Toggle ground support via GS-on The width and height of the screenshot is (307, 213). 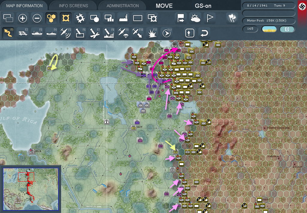[x=203, y=6]
